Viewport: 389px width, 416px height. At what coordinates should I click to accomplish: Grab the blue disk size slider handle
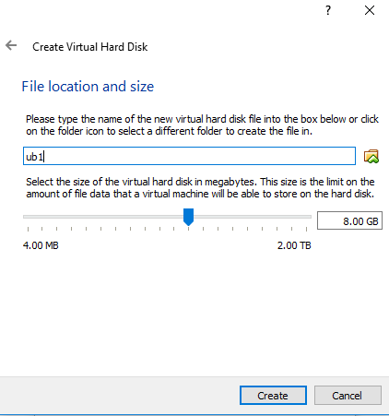(188, 217)
